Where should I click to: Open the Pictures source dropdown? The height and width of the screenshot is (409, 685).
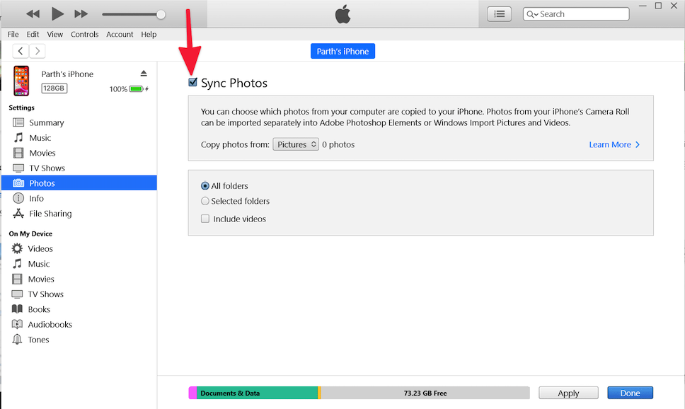pos(296,144)
